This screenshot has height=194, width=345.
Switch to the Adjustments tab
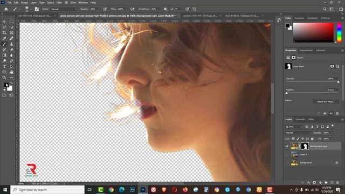coord(306,50)
